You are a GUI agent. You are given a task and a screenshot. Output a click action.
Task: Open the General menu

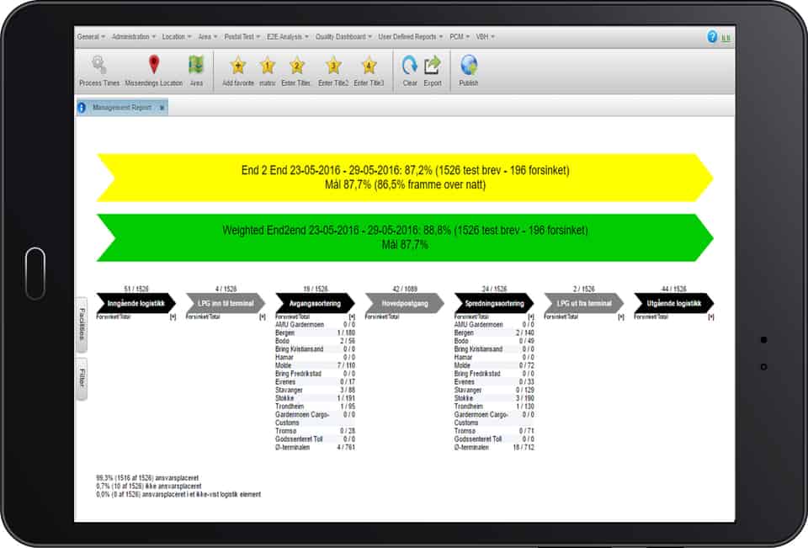91,36
